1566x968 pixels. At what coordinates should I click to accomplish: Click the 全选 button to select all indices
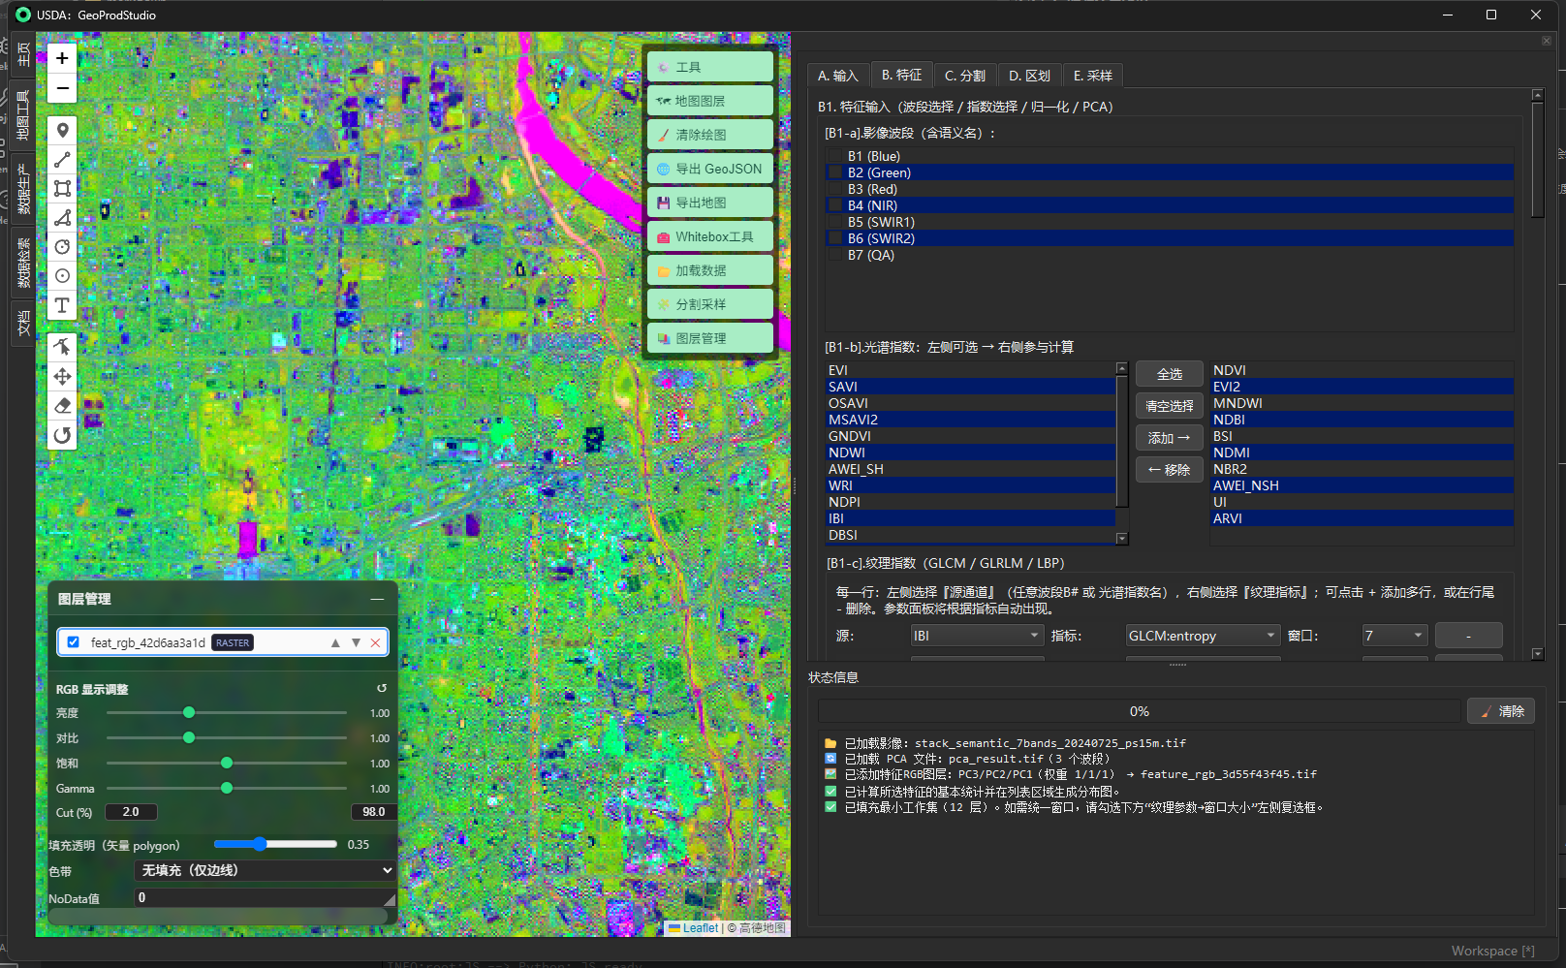coord(1169,373)
